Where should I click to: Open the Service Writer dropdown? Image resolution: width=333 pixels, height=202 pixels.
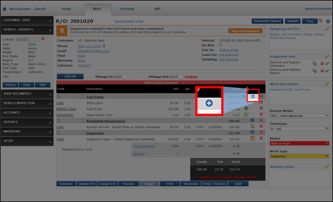(299, 116)
